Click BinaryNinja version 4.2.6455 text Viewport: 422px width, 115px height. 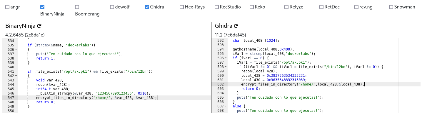pos(25,35)
